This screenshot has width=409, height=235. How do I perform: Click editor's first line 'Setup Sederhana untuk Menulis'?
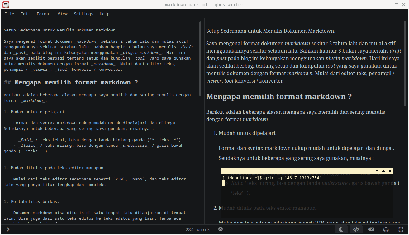click(x=61, y=30)
